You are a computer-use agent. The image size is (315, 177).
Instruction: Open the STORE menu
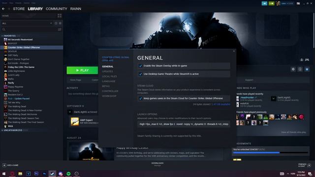coord(19,9)
